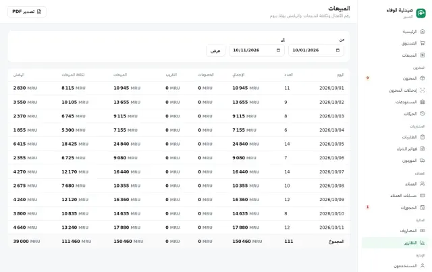Image resolution: width=432 pixels, height=272 pixels.
Task: Click the history icon for الحركات
Action: point(423,113)
